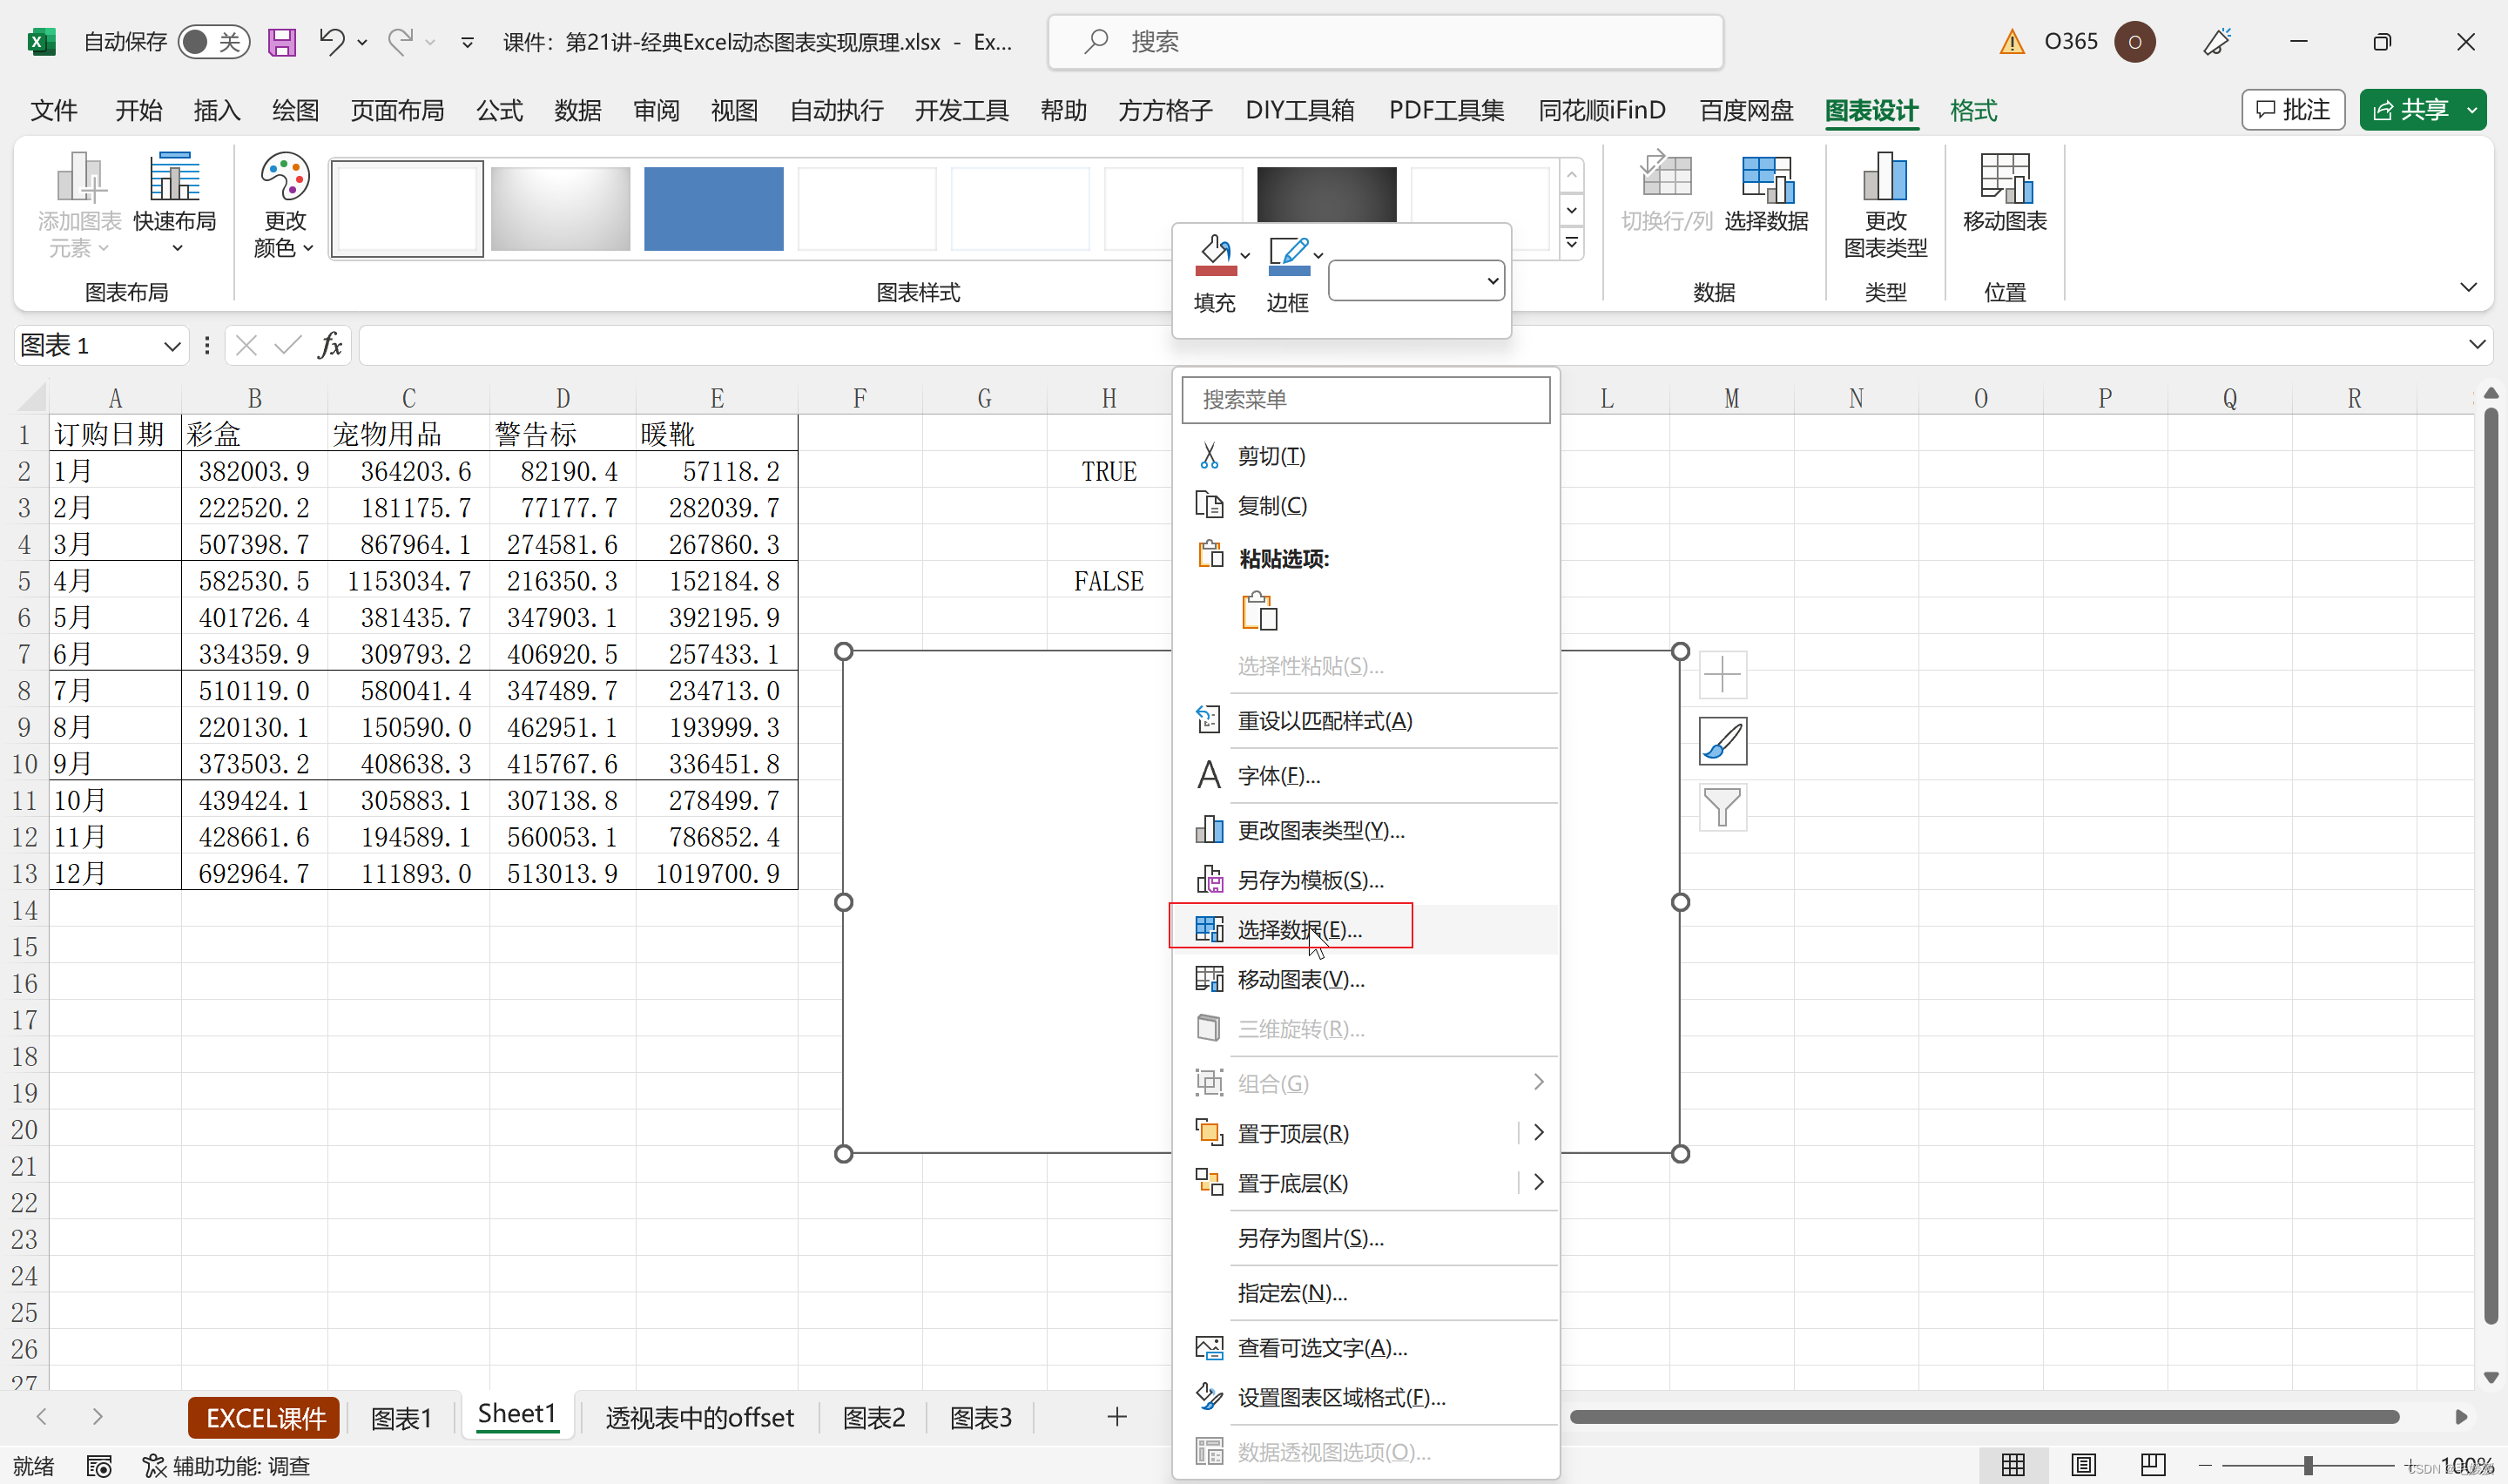Click the Excel app icon
This screenshot has height=1484, width=2508.
[41, 41]
